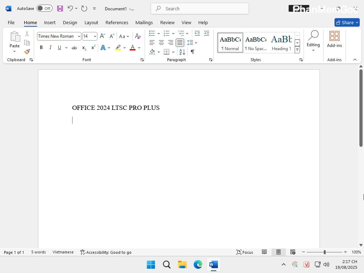Switch to Layout tab
This screenshot has width=364, height=273.
[x=91, y=22]
